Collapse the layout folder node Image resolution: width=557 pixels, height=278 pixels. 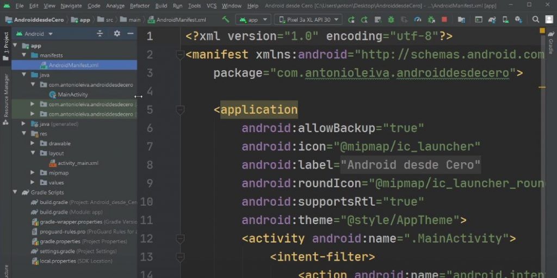pos(33,153)
